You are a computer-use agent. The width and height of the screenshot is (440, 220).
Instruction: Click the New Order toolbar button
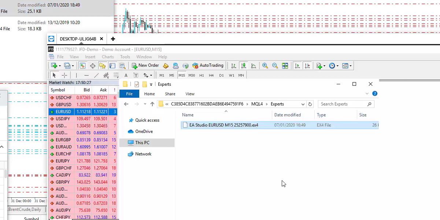pyautogui.click(x=145, y=66)
